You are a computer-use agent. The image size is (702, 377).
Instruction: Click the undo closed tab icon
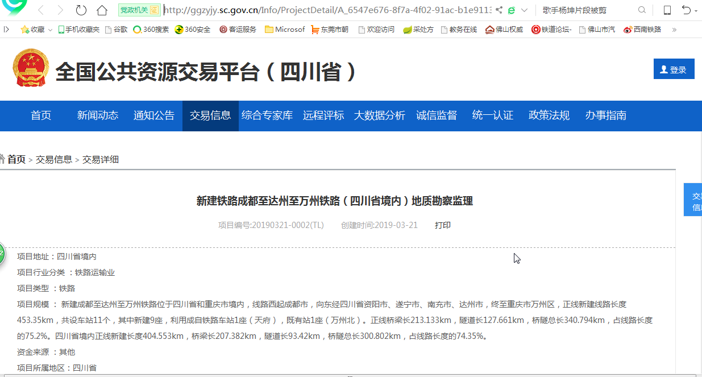tap(687, 10)
